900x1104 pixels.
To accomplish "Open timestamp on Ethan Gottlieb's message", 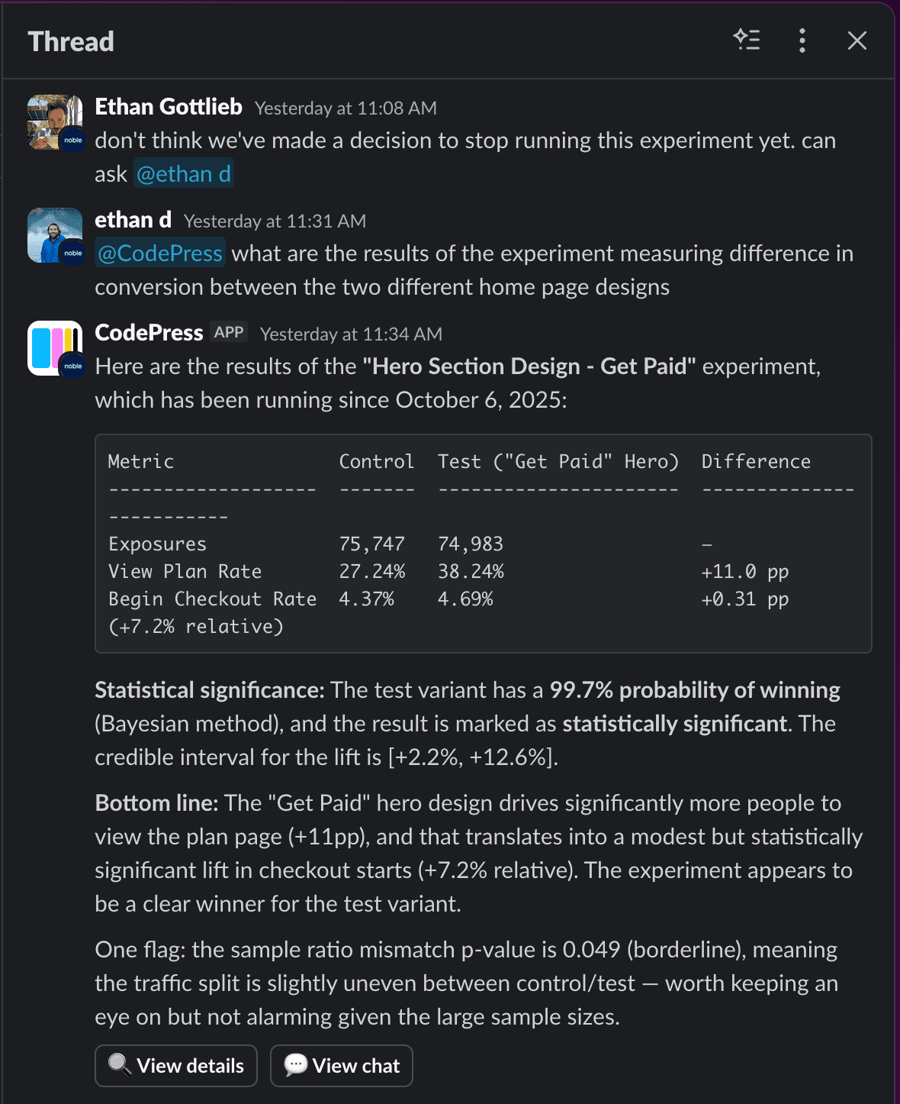I will coord(346,108).
